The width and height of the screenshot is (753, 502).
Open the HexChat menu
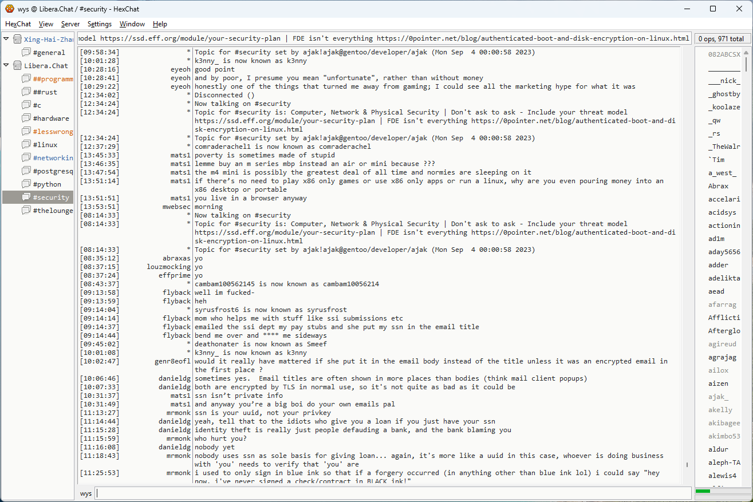tap(18, 24)
